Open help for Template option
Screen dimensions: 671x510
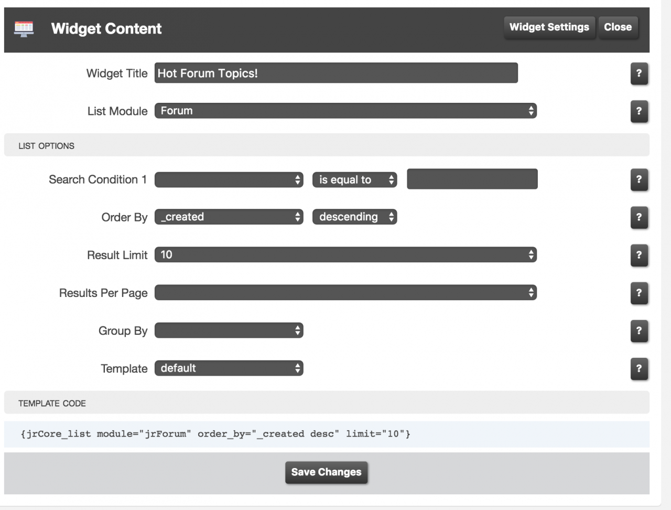639,368
